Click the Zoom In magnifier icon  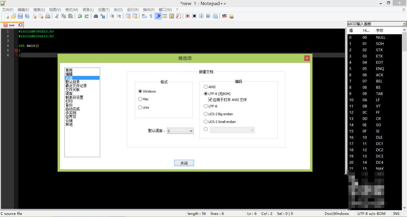click(112, 16)
